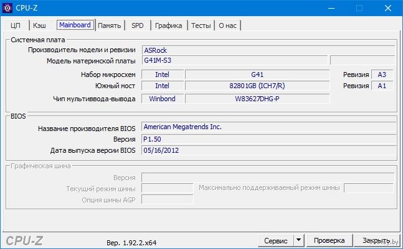Minimize the CPU-Z window
Screen dimensions: 403x249
click(x=331, y=8)
